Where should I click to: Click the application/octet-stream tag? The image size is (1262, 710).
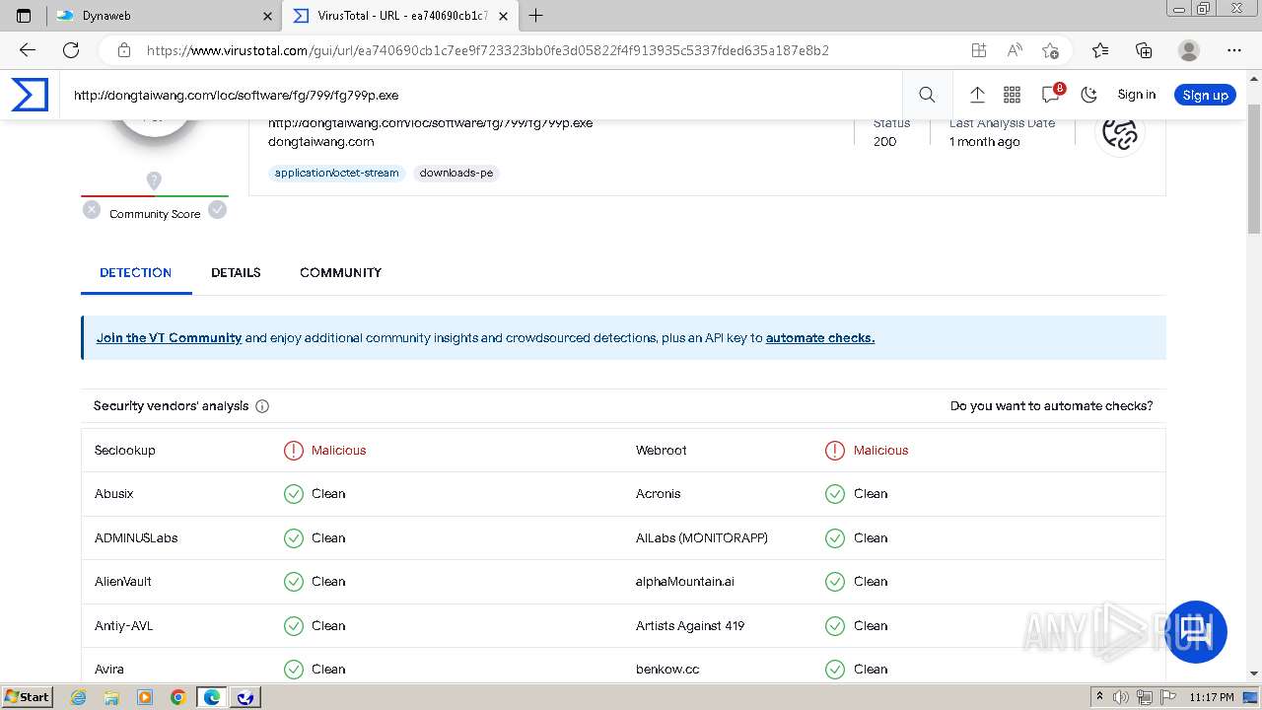[x=337, y=173]
